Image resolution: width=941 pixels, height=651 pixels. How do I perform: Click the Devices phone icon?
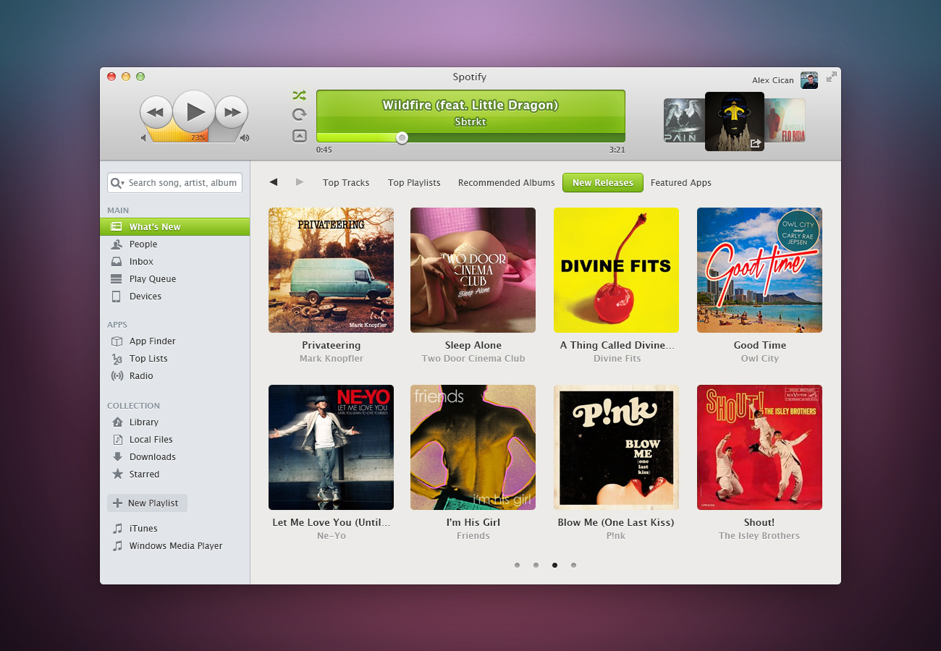pos(116,297)
